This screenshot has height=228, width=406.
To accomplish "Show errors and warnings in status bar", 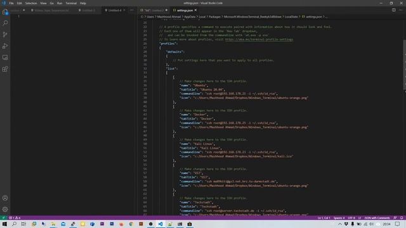I will coord(15,218).
